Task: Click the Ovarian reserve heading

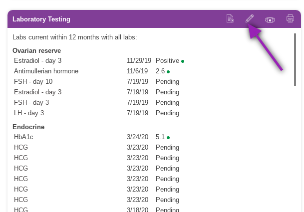Action: coord(37,51)
